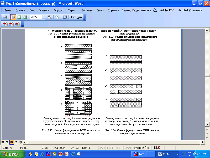Click Total Commander floppy quick launch icon

[x=48, y=154]
